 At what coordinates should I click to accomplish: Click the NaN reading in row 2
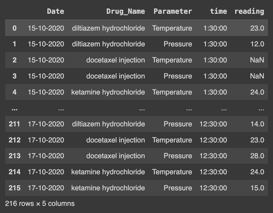[x=257, y=60]
